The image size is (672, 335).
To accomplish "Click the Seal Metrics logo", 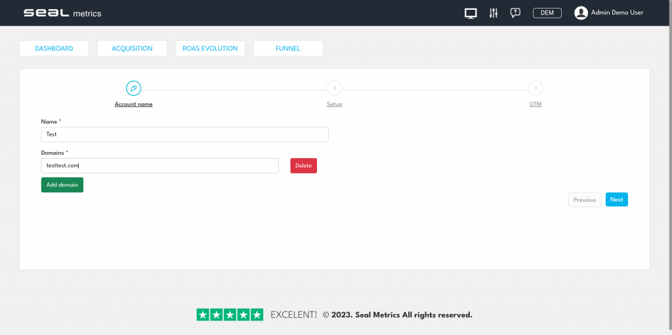I will point(62,13).
